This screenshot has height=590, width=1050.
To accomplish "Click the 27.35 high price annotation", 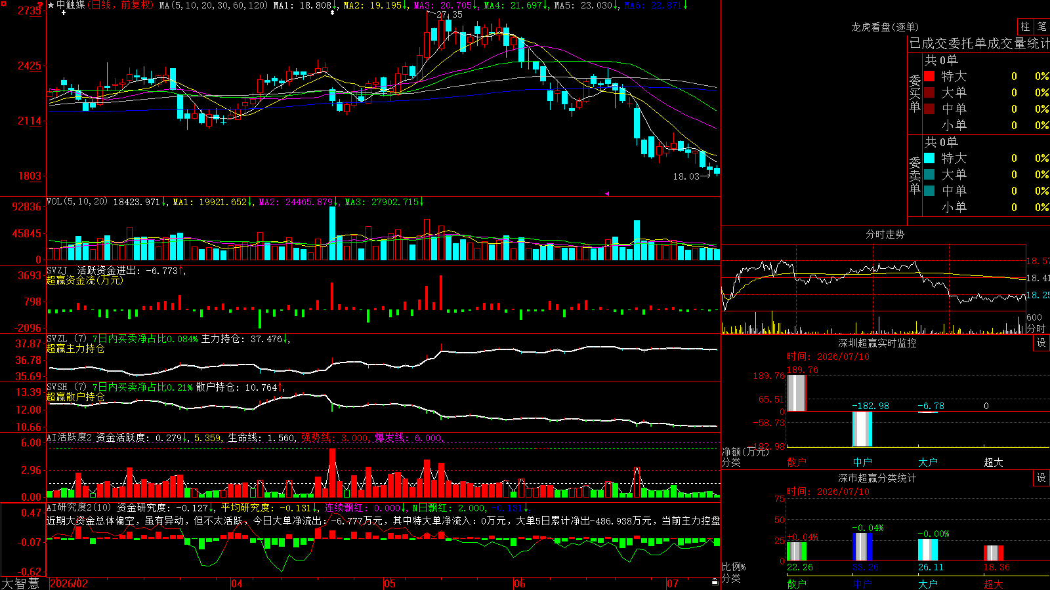I will [450, 14].
